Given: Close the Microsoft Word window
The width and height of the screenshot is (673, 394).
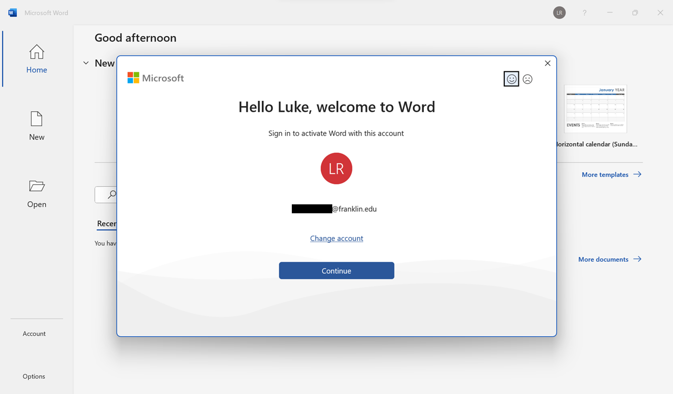Looking at the screenshot, I should [x=660, y=13].
